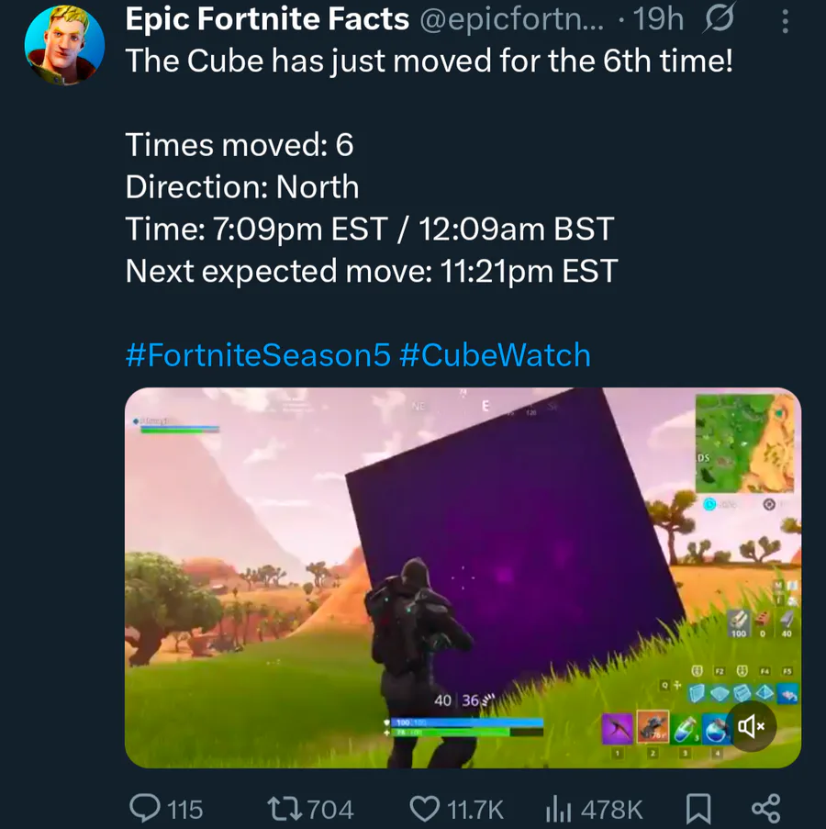Click the Epic Fortnite Facts display name

click(x=267, y=19)
